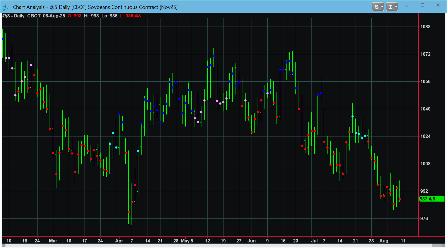Click the Hi=998 high value in header
Screen dimensions: 447x249
coord(91,16)
